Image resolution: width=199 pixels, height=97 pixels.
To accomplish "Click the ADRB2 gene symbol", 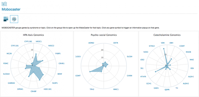I will click(x=91, y=43).
